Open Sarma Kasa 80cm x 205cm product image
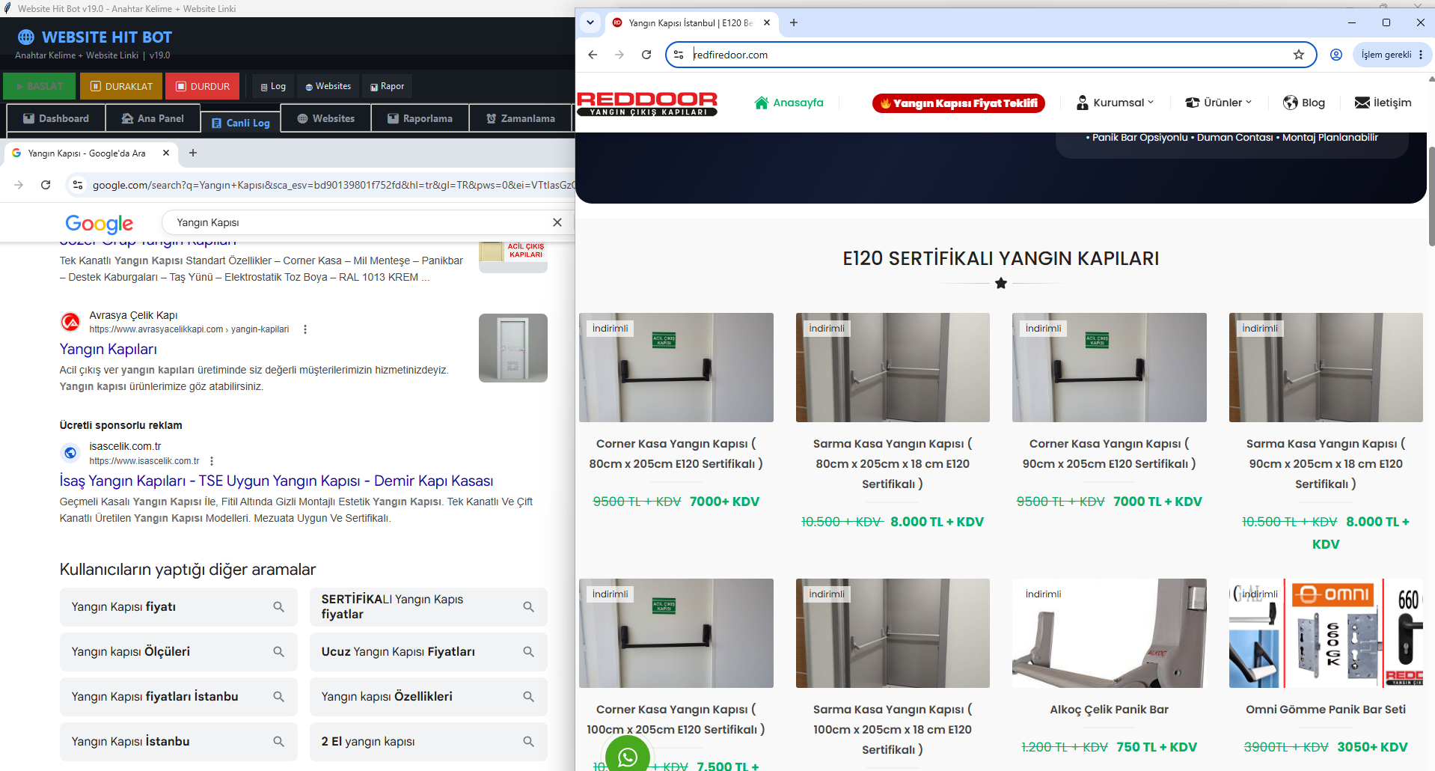 [893, 368]
